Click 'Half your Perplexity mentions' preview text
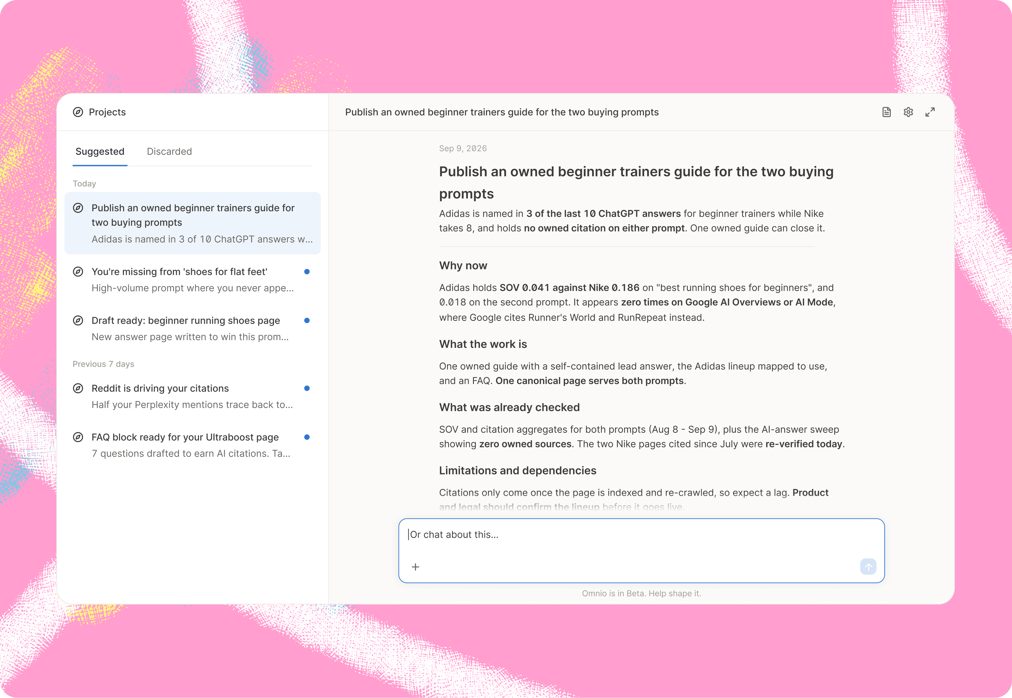Image resolution: width=1012 pixels, height=698 pixels. [x=192, y=404]
